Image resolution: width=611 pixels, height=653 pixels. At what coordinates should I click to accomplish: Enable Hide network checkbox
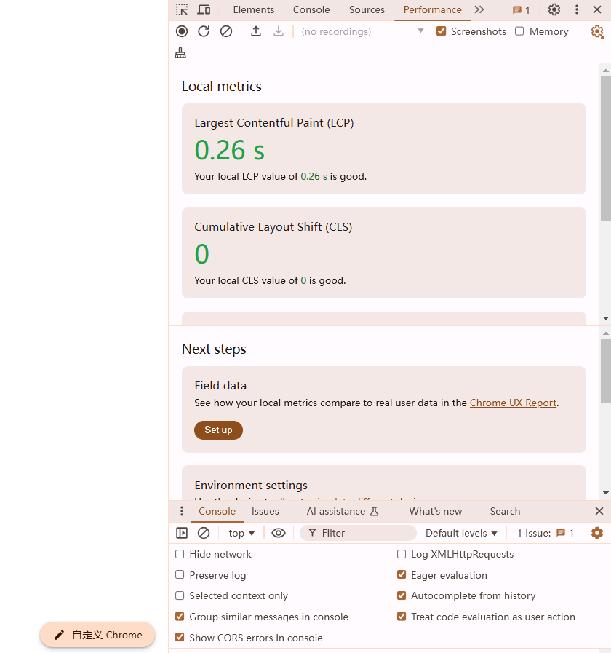pos(180,554)
